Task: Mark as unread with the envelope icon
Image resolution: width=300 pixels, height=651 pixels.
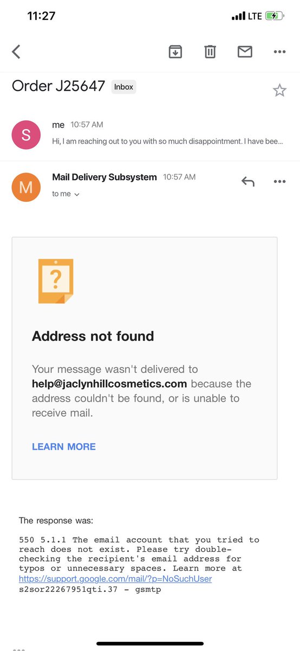Action: click(245, 52)
